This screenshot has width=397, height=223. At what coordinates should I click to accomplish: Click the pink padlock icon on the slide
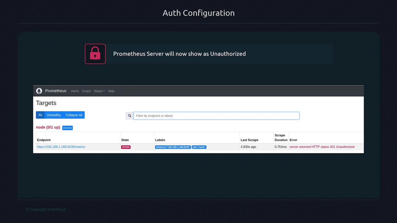tap(95, 54)
